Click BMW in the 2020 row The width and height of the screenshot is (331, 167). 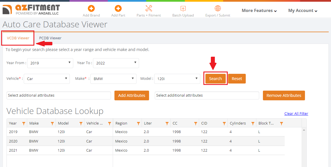click(x=33, y=141)
